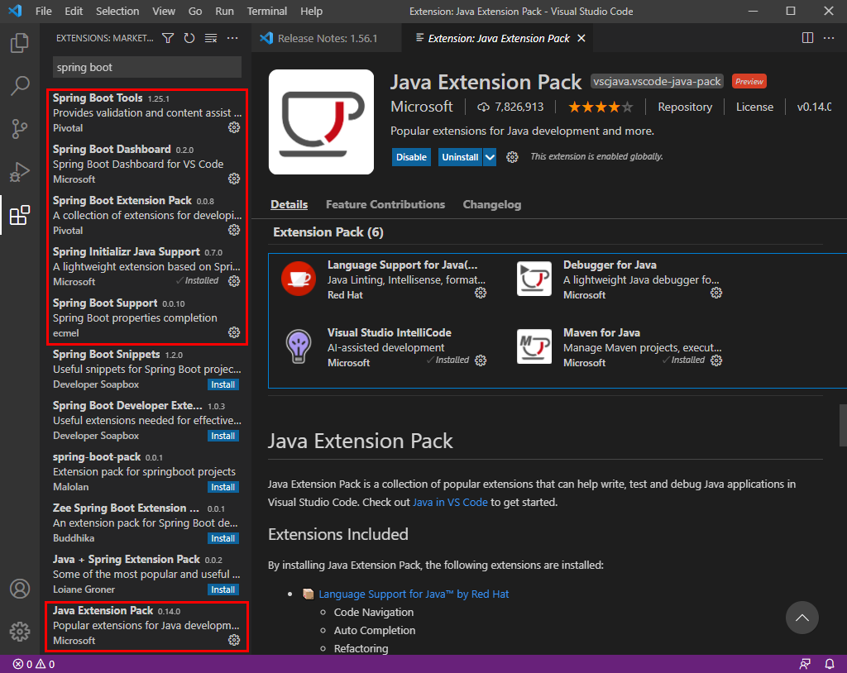Image resolution: width=847 pixels, height=673 pixels.
Task: Switch to Feature Contributions tab
Action: tap(385, 205)
